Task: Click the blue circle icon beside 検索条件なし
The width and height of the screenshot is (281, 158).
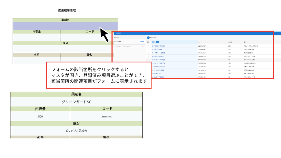Action: (x=148, y=38)
